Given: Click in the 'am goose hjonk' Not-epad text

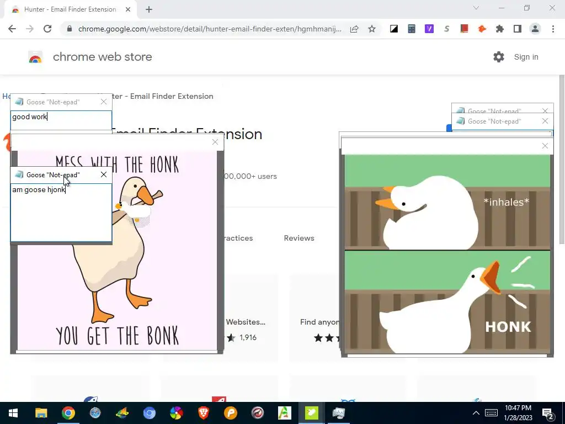Looking at the screenshot, I should pos(61,213).
